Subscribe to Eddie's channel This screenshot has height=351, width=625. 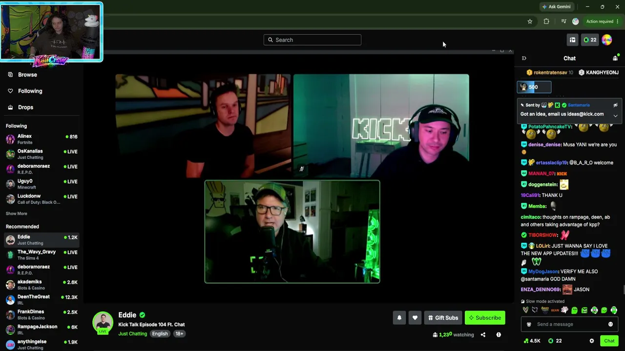(485, 318)
